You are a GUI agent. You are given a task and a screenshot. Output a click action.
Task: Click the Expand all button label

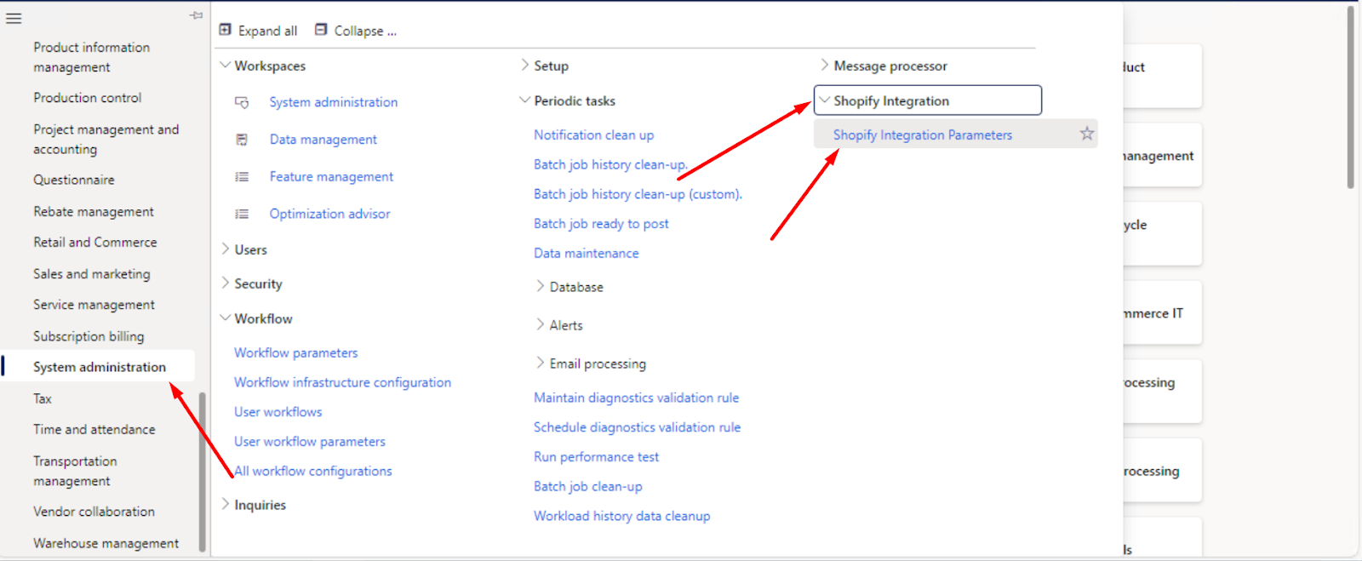pos(267,31)
